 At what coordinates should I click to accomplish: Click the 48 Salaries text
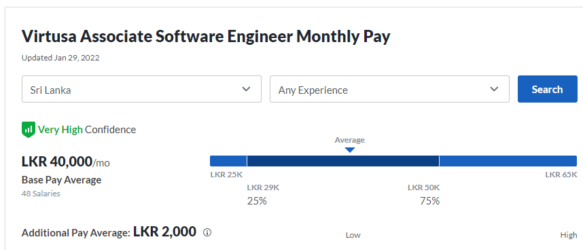(x=41, y=194)
